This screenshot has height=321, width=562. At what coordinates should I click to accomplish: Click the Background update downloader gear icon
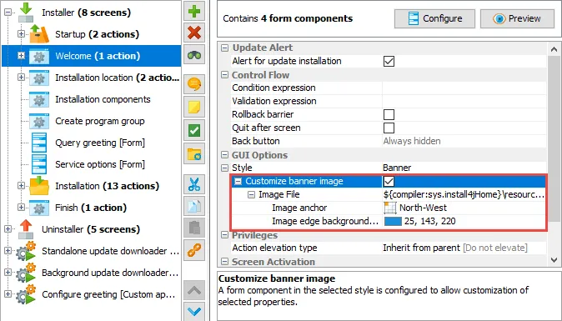point(26,273)
